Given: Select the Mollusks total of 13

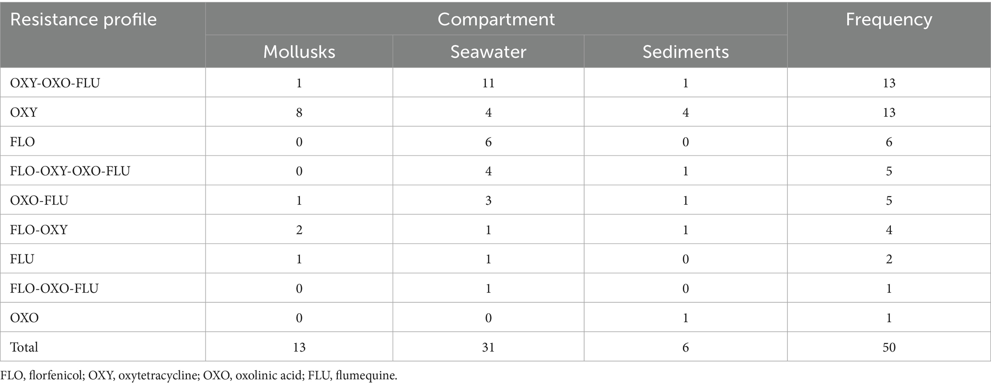Looking at the screenshot, I should tap(299, 347).
